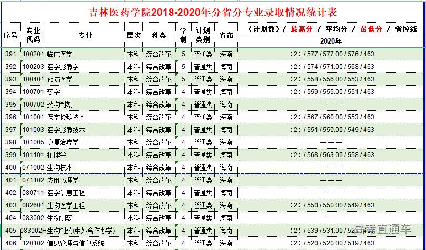The image size is (426, 250).
Task: Select cell with major 药物制剂
Action: pos(85,105)
